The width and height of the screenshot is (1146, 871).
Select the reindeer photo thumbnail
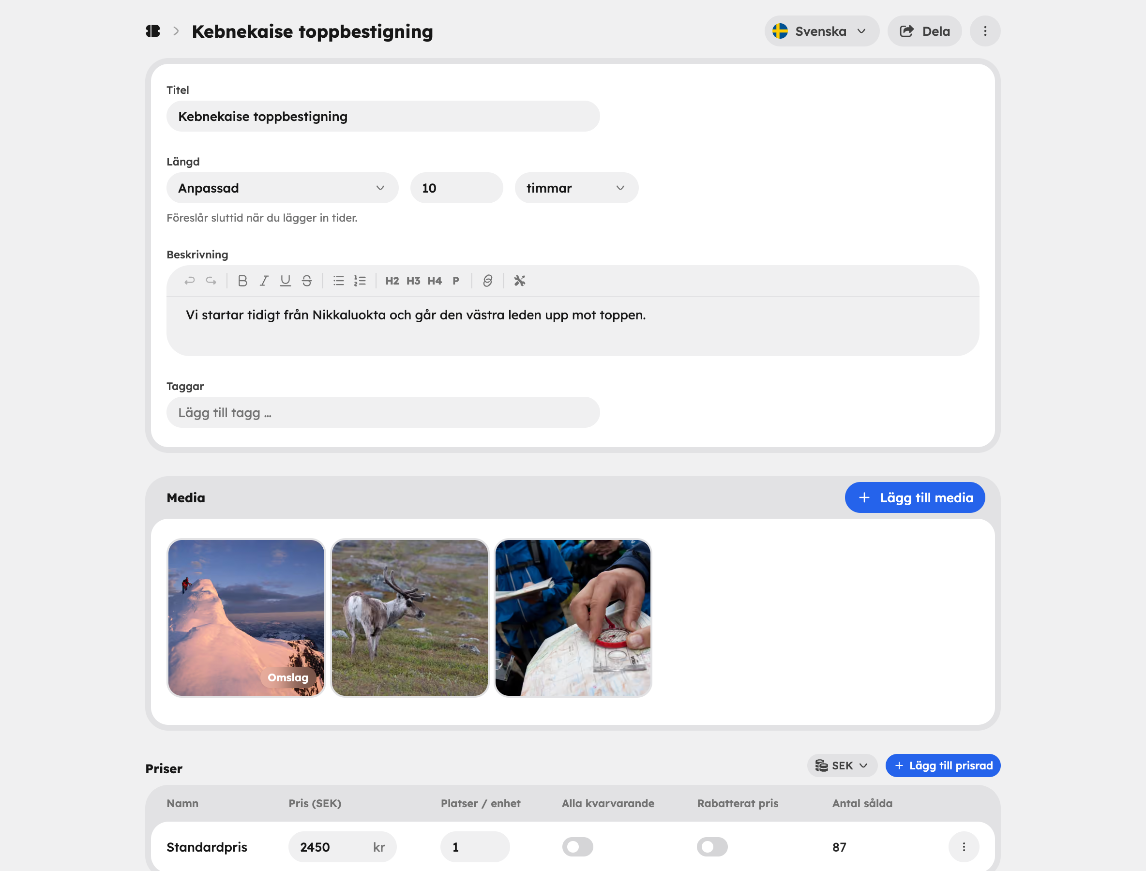409,617
